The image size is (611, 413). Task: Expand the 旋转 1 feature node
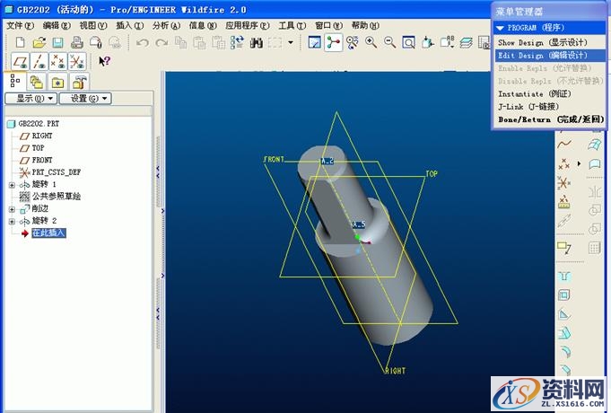(x=12, y=184)
